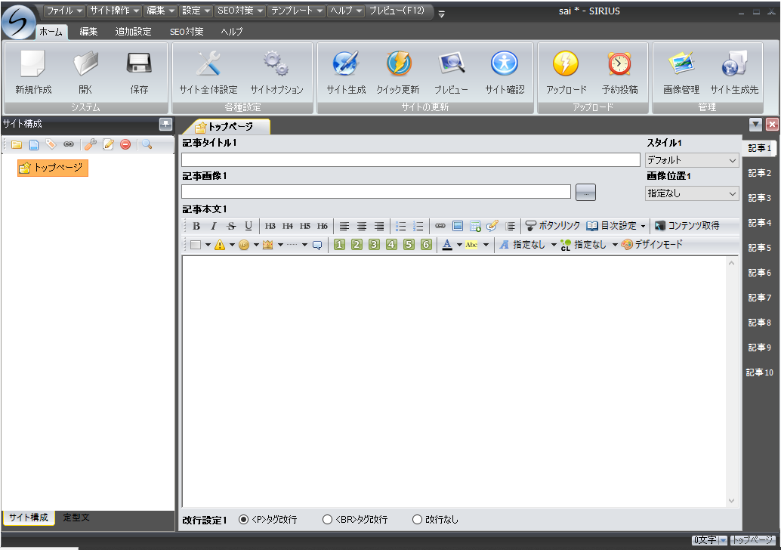This screenshot has width=781, height=550.
Task: Center-align the article text
Action: pyautogui.click(x=362, y=226)
